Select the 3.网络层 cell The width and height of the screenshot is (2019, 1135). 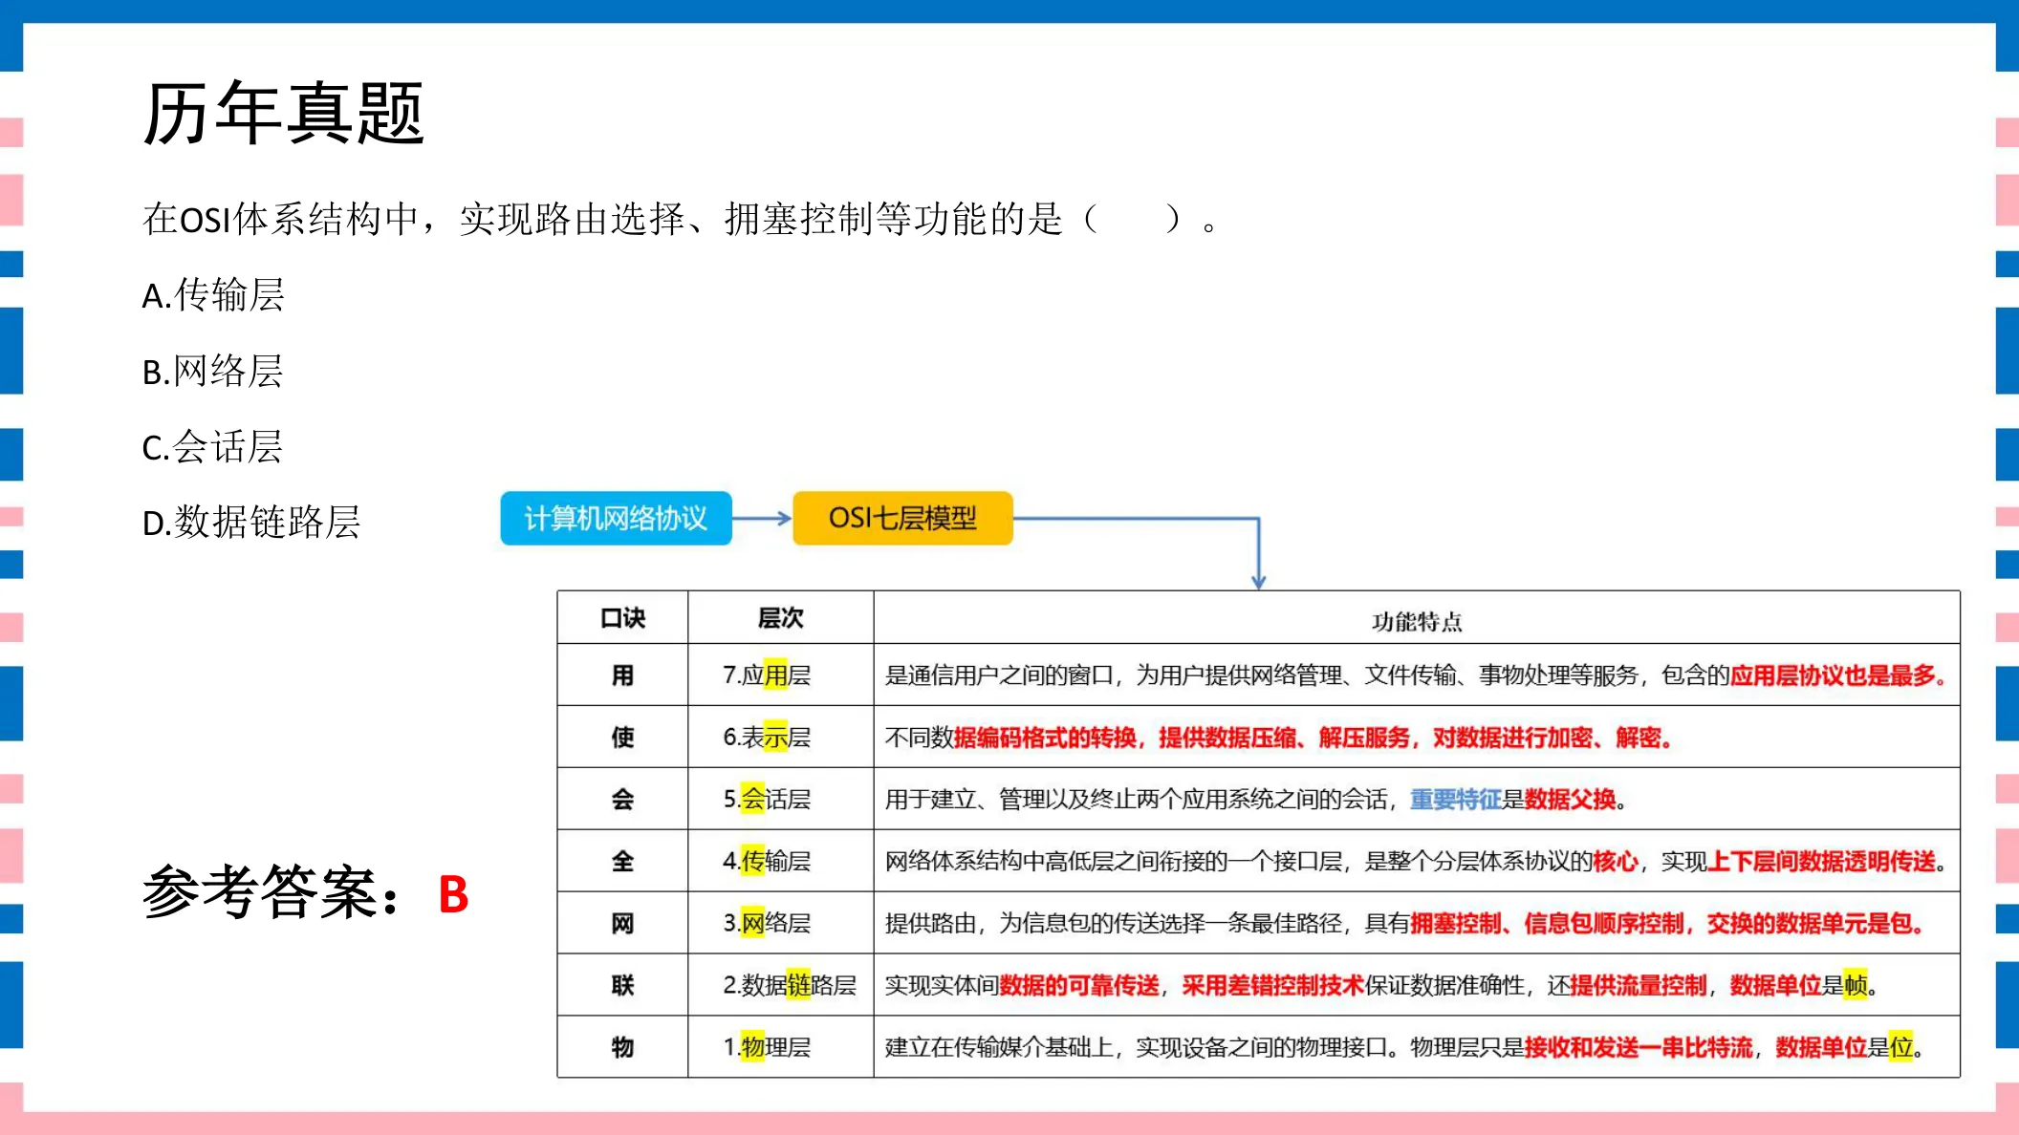click(780, 923)
